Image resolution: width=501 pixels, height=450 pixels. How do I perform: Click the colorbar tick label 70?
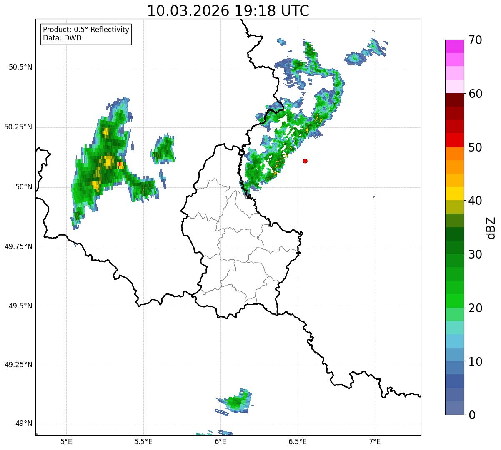(475, 40)
